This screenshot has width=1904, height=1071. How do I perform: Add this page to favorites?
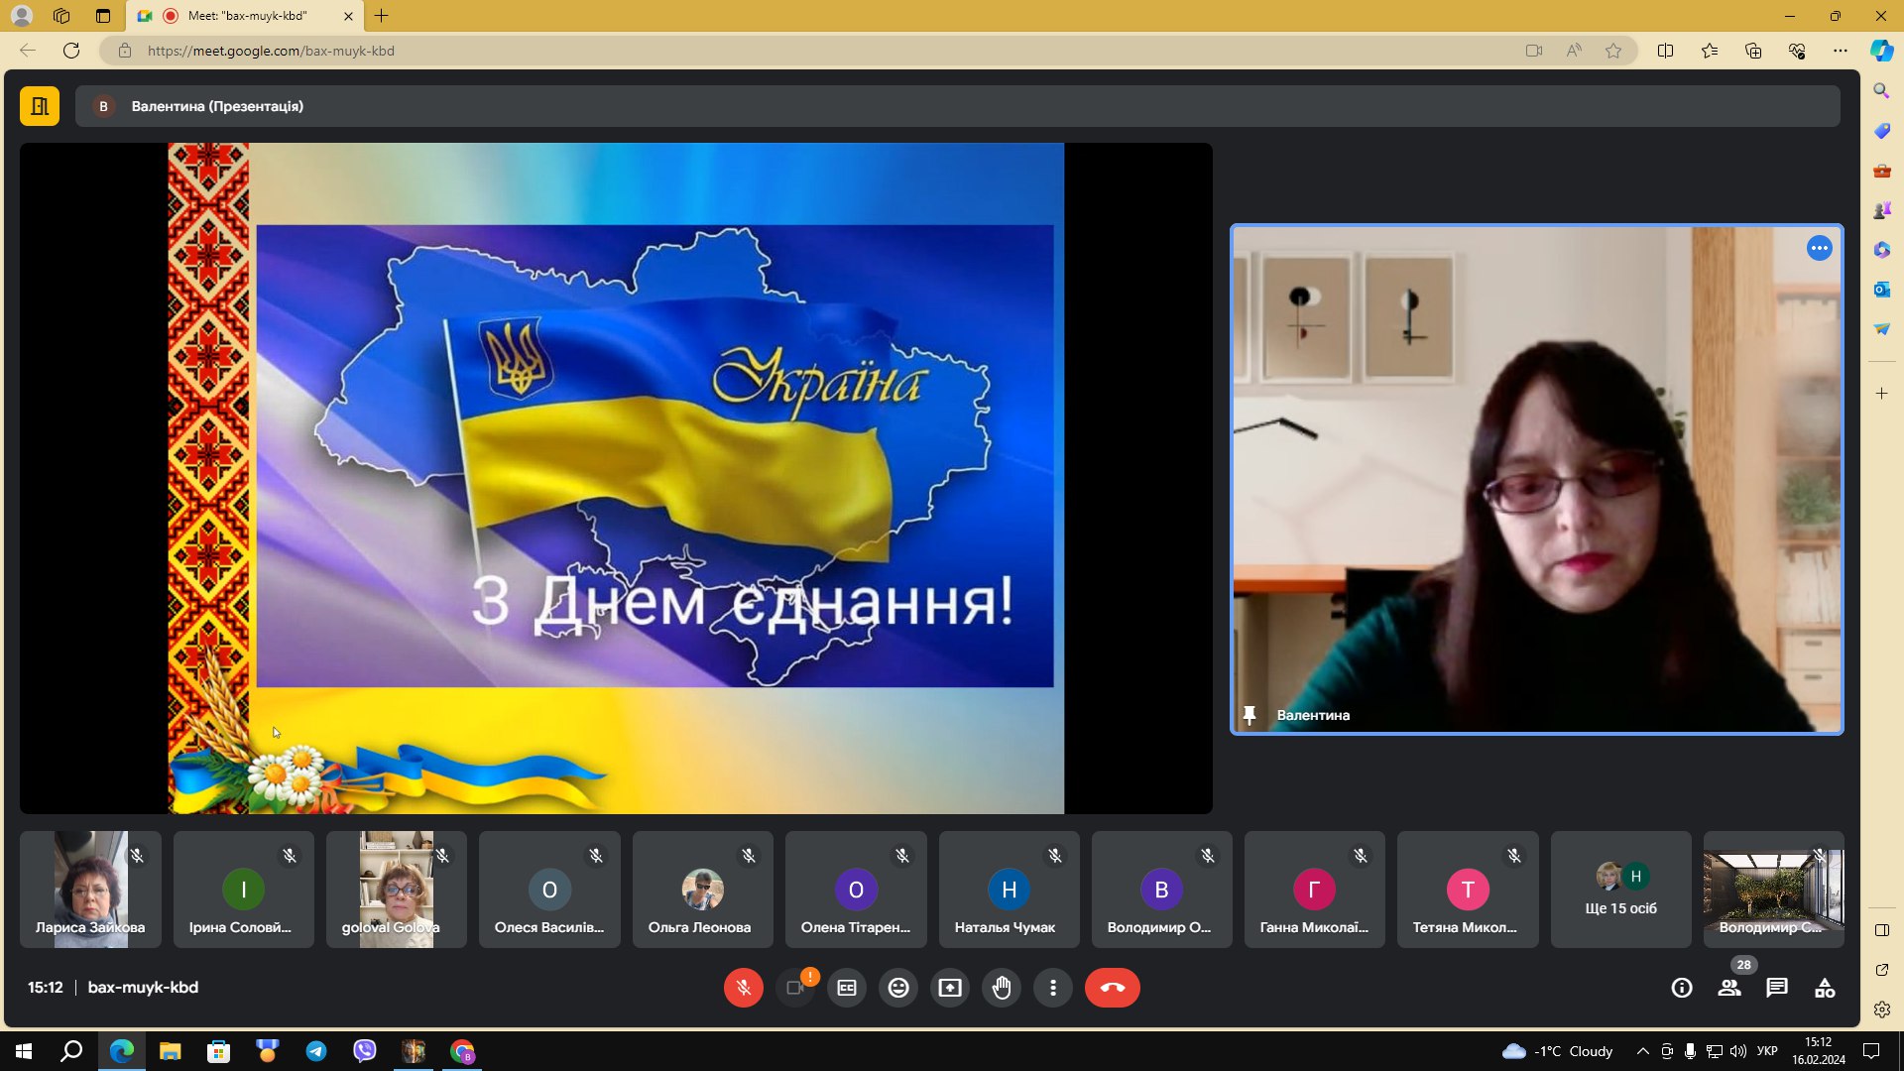pyautogui.click(x=1613, y=51)
